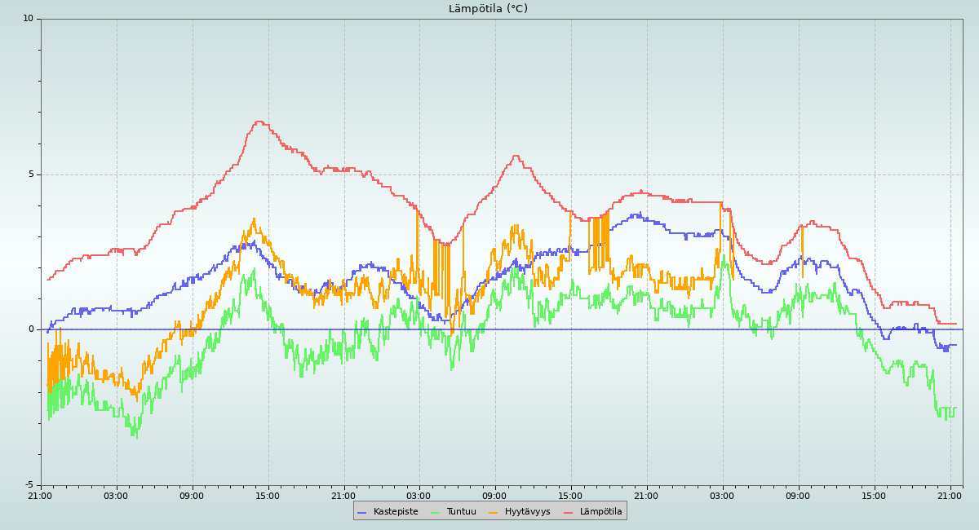The image size is (979, 530).
Task: Click the y-axis label 10
Action: point(28,19)
